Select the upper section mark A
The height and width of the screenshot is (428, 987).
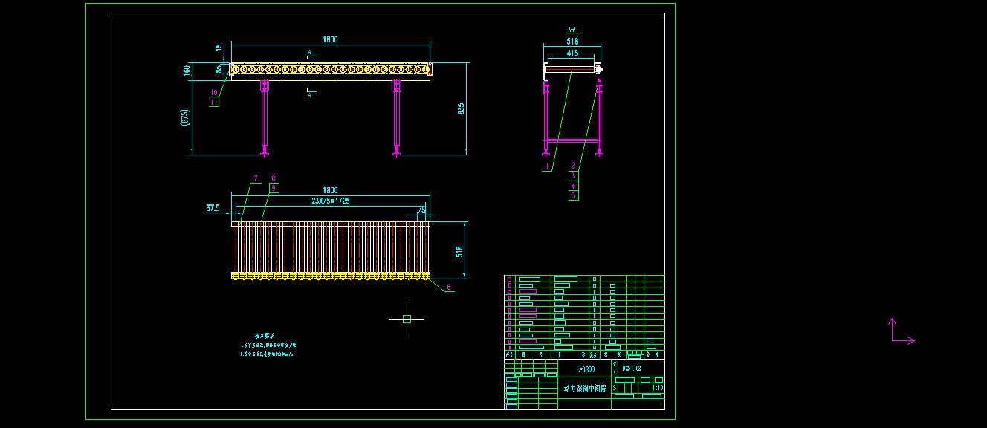[x=310, y=52]
